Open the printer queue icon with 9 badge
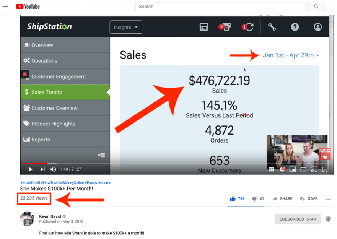Viewport: 337px width, 239px height. coord(225,27)
